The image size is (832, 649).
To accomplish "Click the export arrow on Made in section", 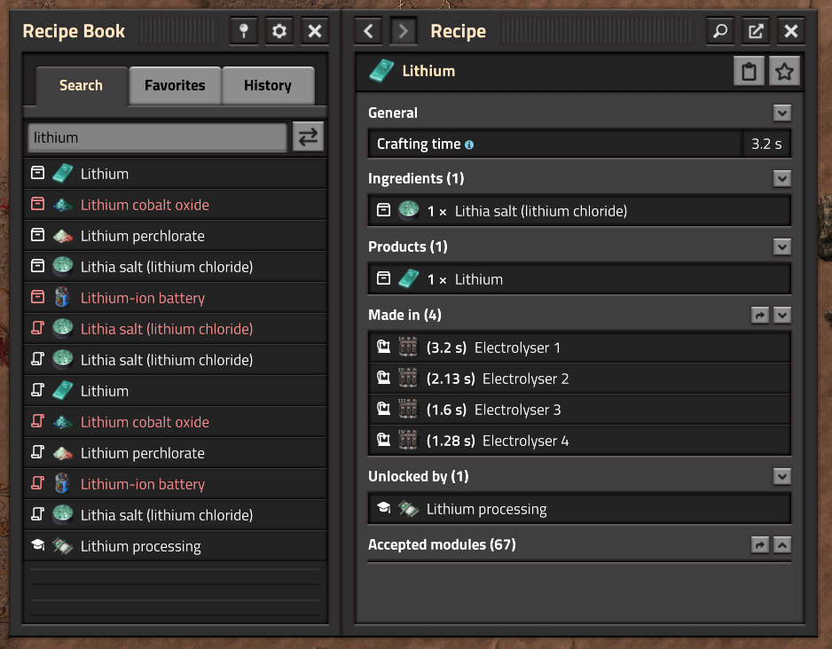I will click(760, 315).
